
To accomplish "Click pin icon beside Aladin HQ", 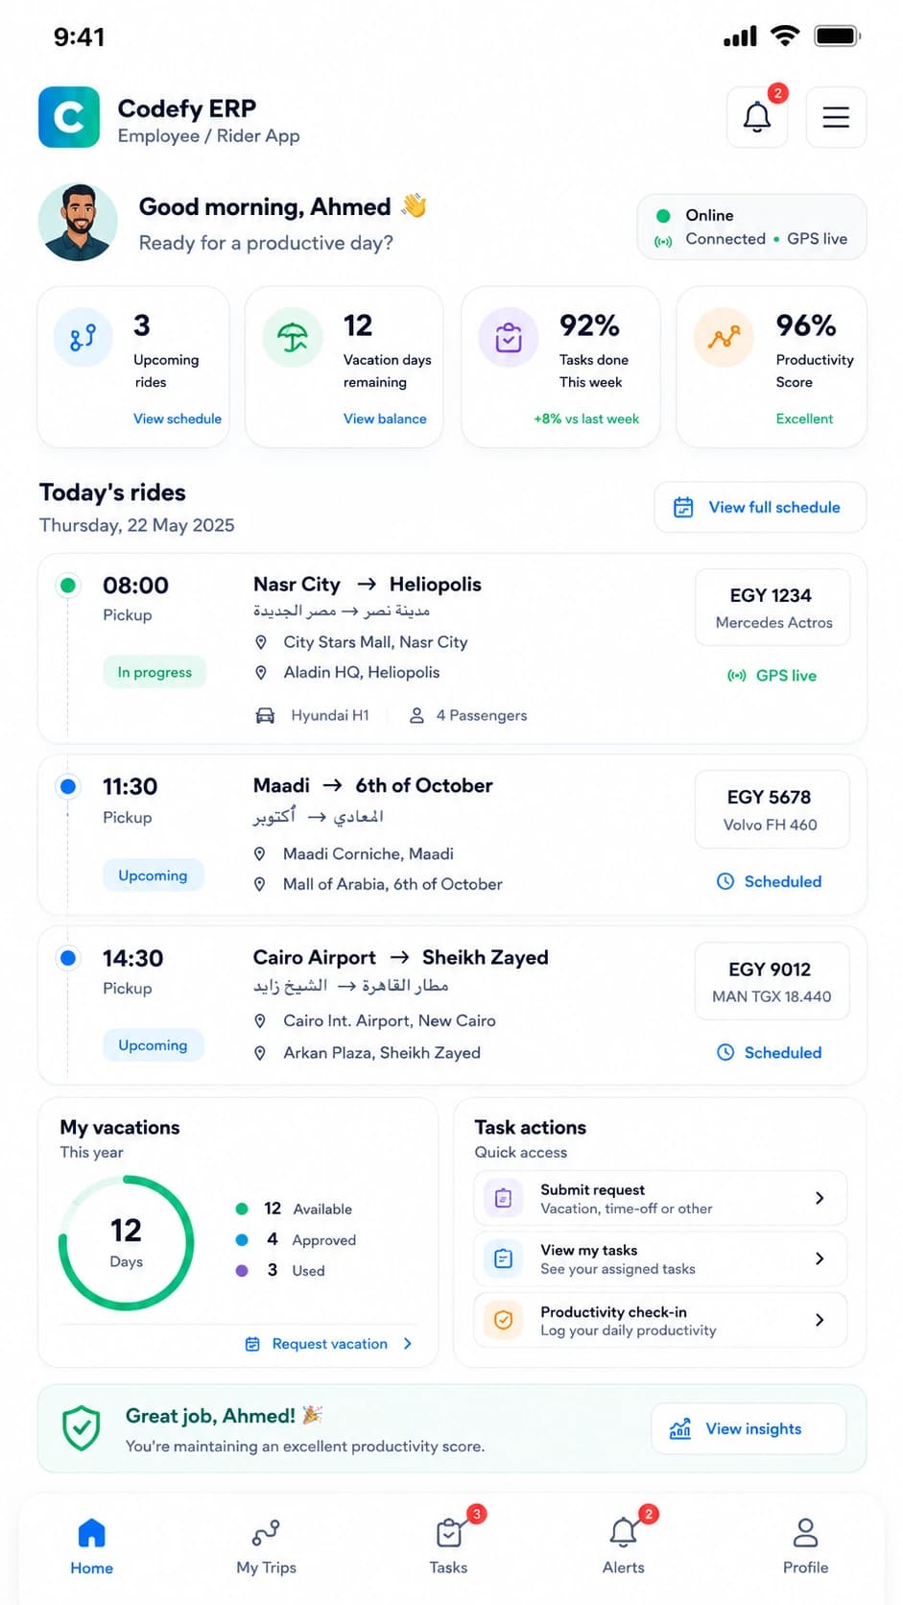I will point(260,673).
